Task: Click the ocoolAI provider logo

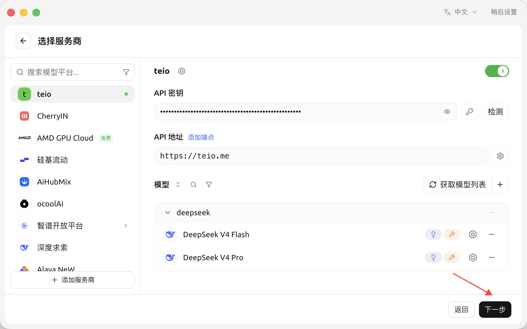Action: [24, 204]
